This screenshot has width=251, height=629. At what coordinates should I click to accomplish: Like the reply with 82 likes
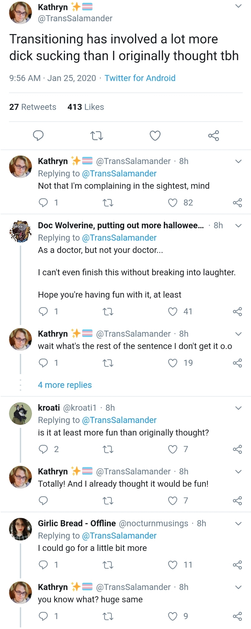(x=173, y=203)
